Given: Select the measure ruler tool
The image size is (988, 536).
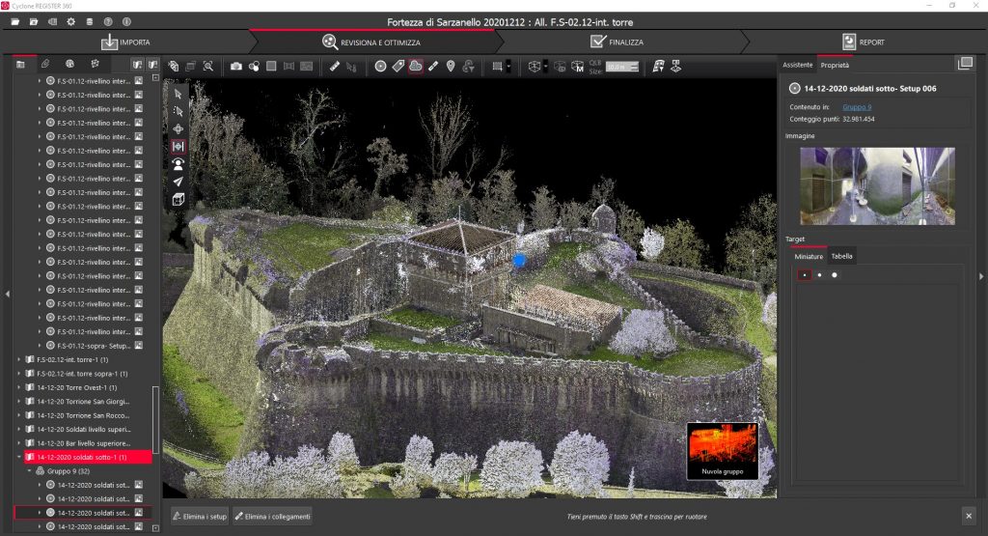Looking at the screenshot, I should 334,67.
